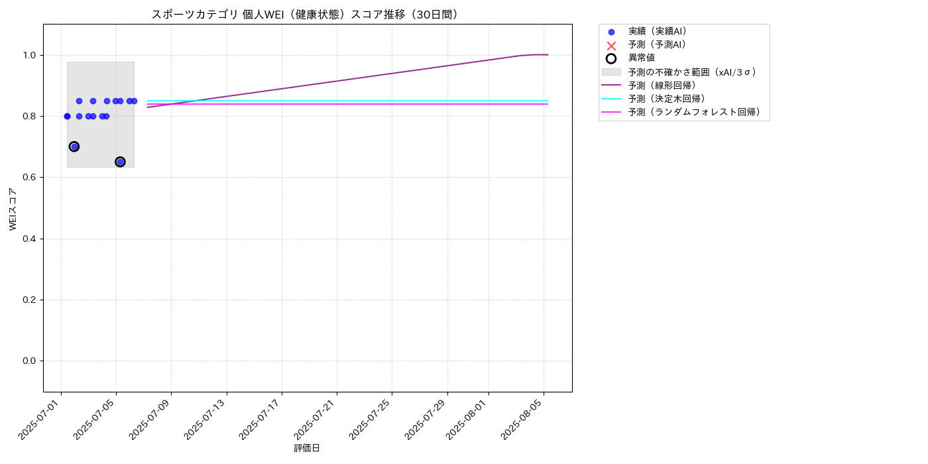Click the magenta ランダムフォレスト回帰 legend line
The image size is (928, 464).
click(x=611, y=112)
